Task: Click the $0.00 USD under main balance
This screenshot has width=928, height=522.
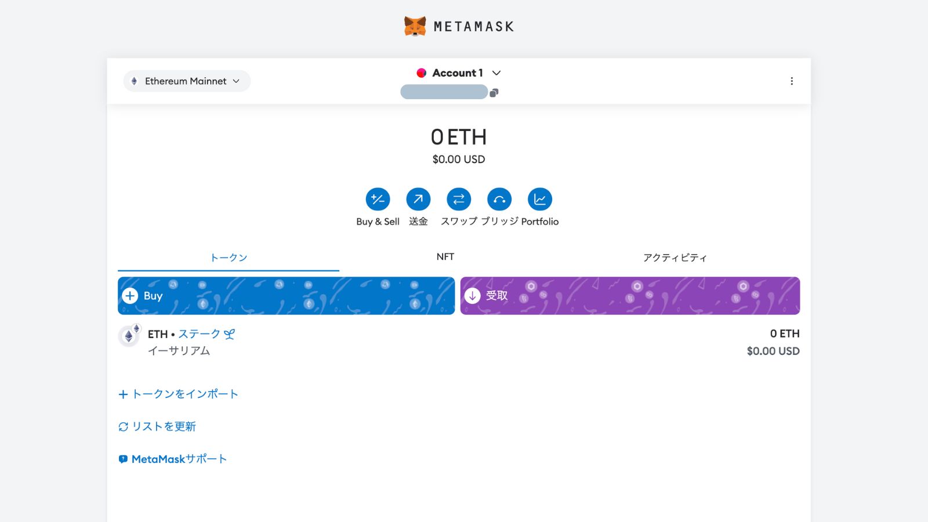Action: (x=459, y=159)
